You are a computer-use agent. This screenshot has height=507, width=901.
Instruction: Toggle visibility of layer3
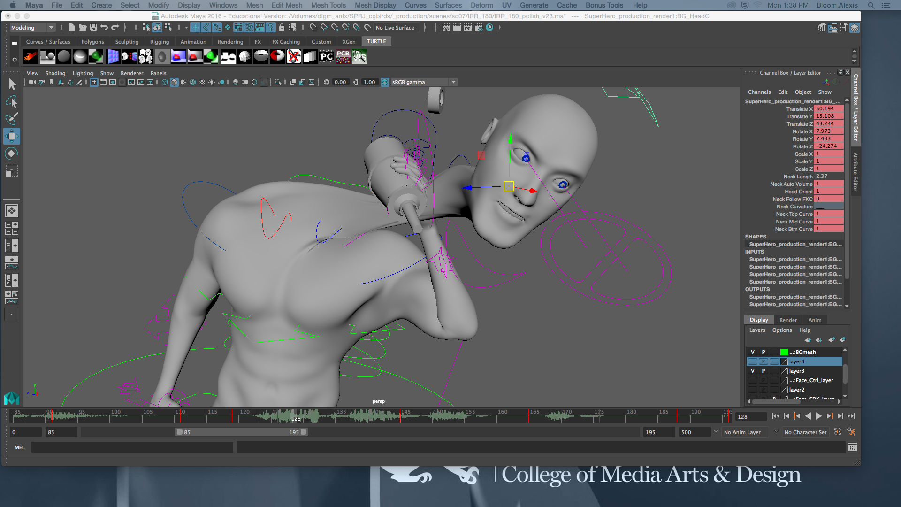753,371
